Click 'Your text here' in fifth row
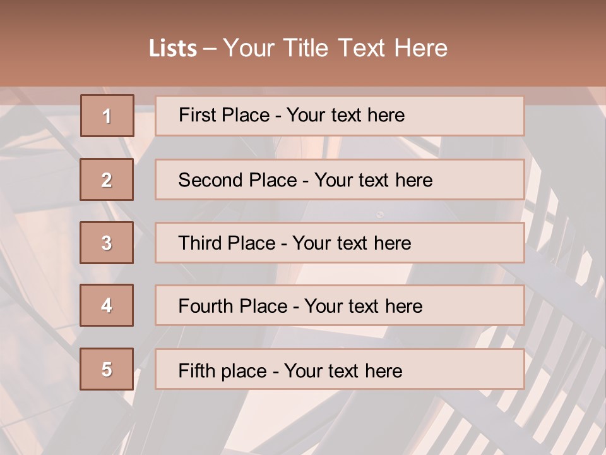Viewport: 606px width, 455px height. [x=343, y=371]
